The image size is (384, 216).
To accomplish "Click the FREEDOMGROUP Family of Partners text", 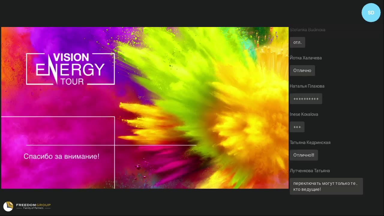I will 33,206.
